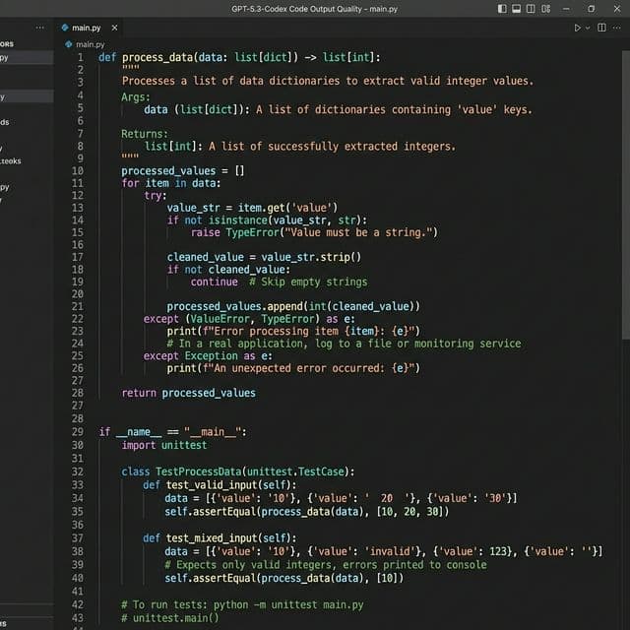Screen dimensions: 630x630
Task: Click '# To run tests: python -m unittest main.py' comment
Action: [242, 604]
